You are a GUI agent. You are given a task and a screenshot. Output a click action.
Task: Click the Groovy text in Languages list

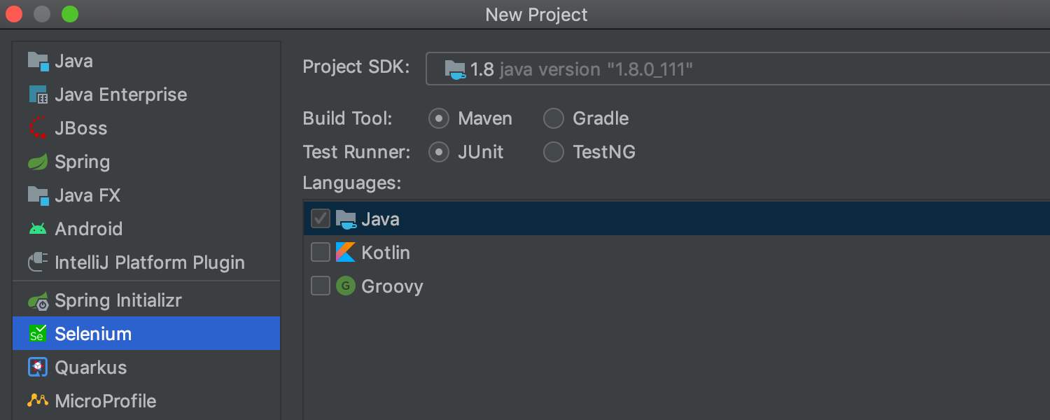tap(392, 287)
